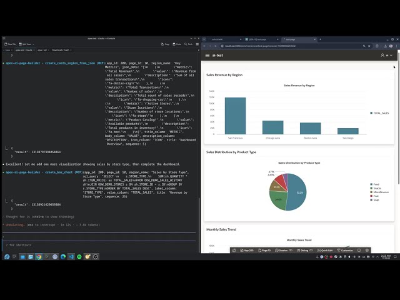Click the ai-test application title
Viewport: 400px width, 300px height.
pyautogui.click(x=217, y=55)
